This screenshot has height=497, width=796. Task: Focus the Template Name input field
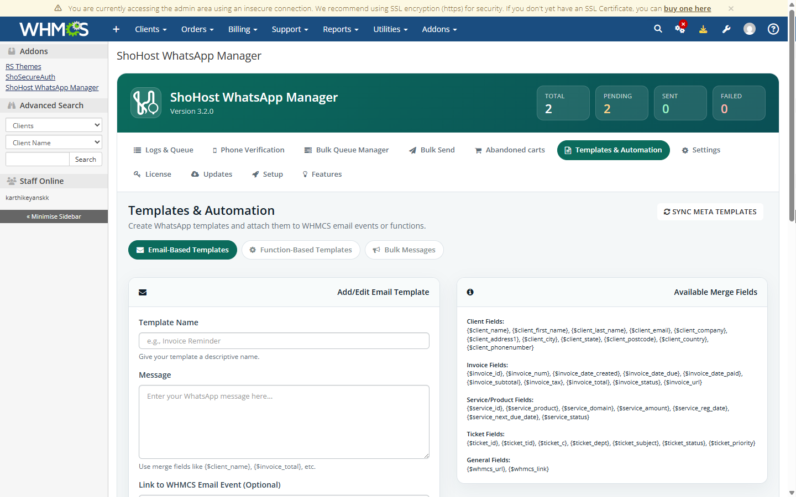pos(284,341)
